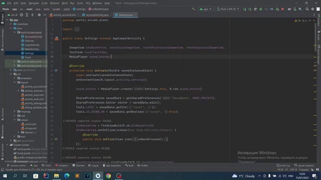
Task: Open the Profiler tool window
Action: point(142,165)
